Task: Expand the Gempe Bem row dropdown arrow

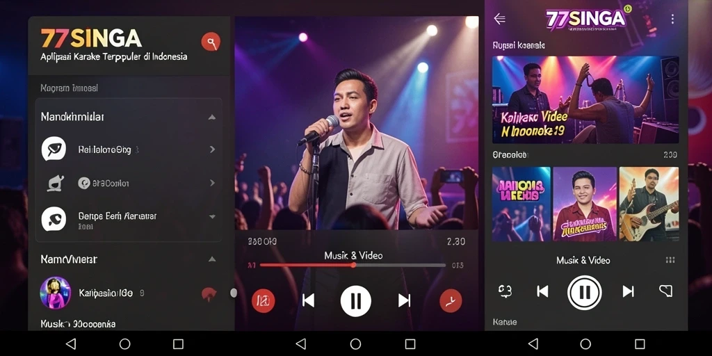Action: coord(212,217)
